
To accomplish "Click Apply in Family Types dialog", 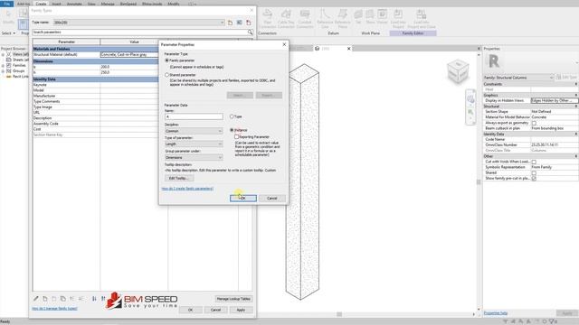I will pyautogui.click(x=241, y=310).
